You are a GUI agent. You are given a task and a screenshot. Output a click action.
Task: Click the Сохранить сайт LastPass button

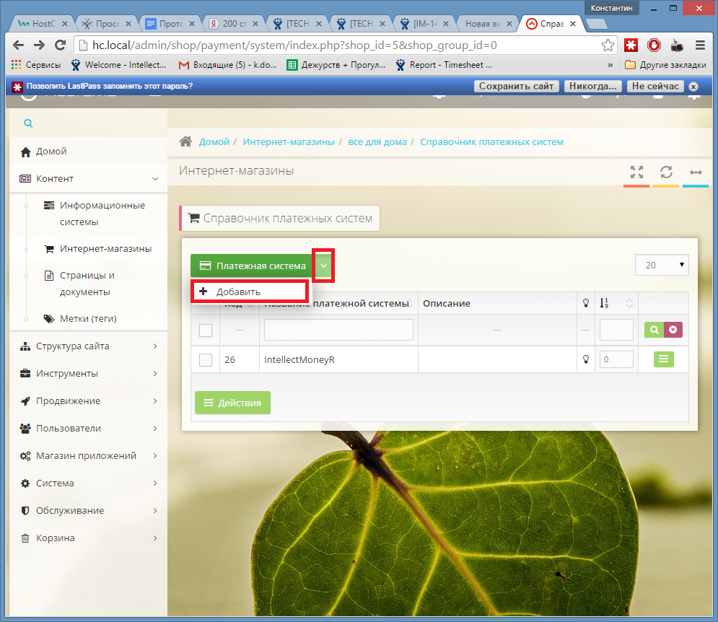click(516, 86)
